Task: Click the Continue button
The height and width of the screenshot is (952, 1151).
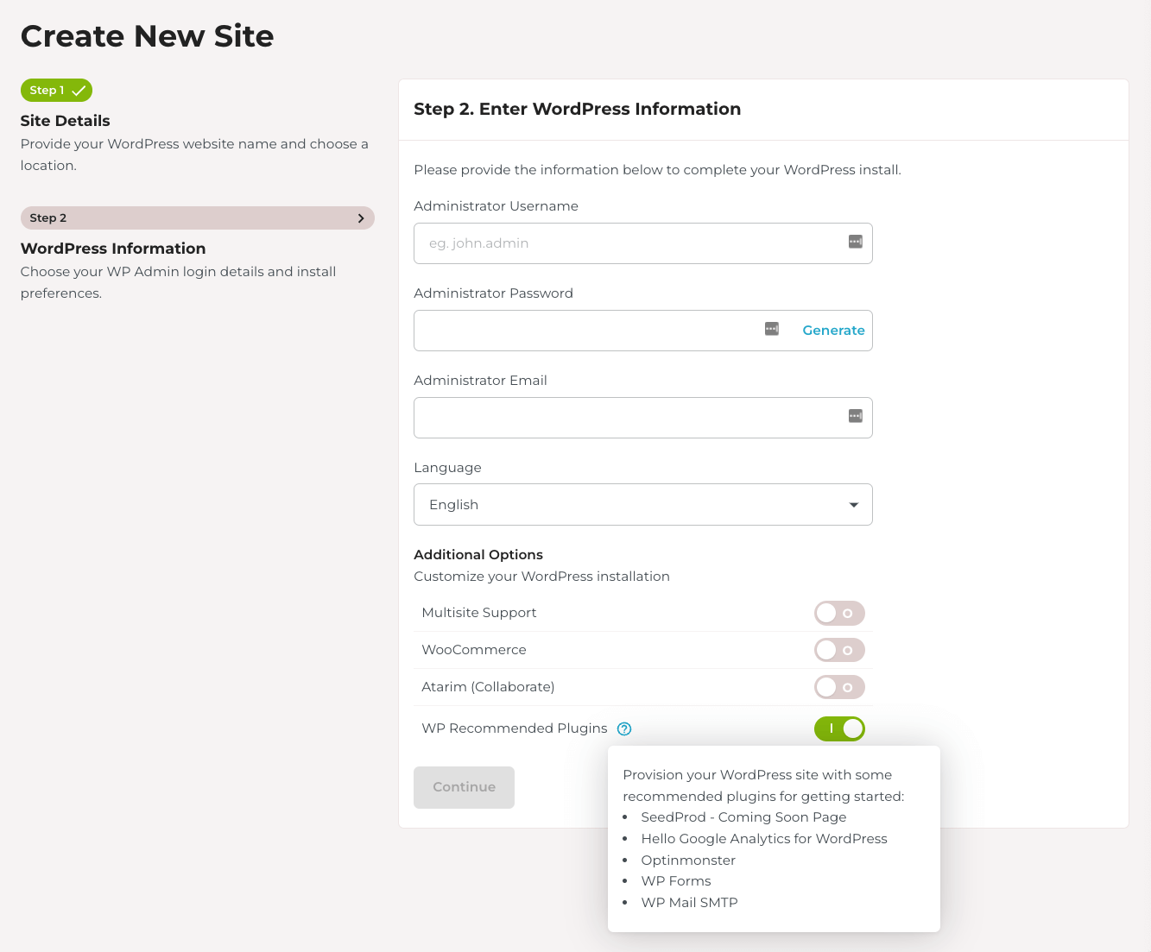Action: click(x=464, y=787)
